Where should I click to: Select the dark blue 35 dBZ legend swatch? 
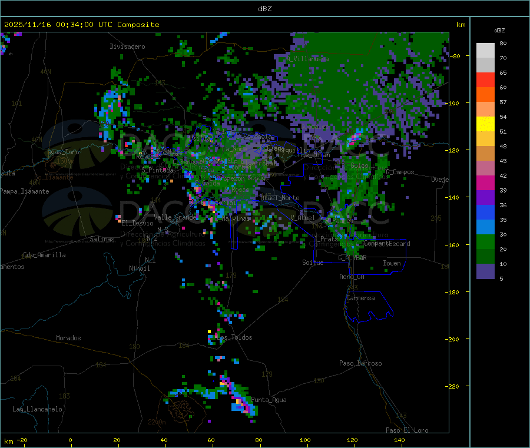[485, 212]
